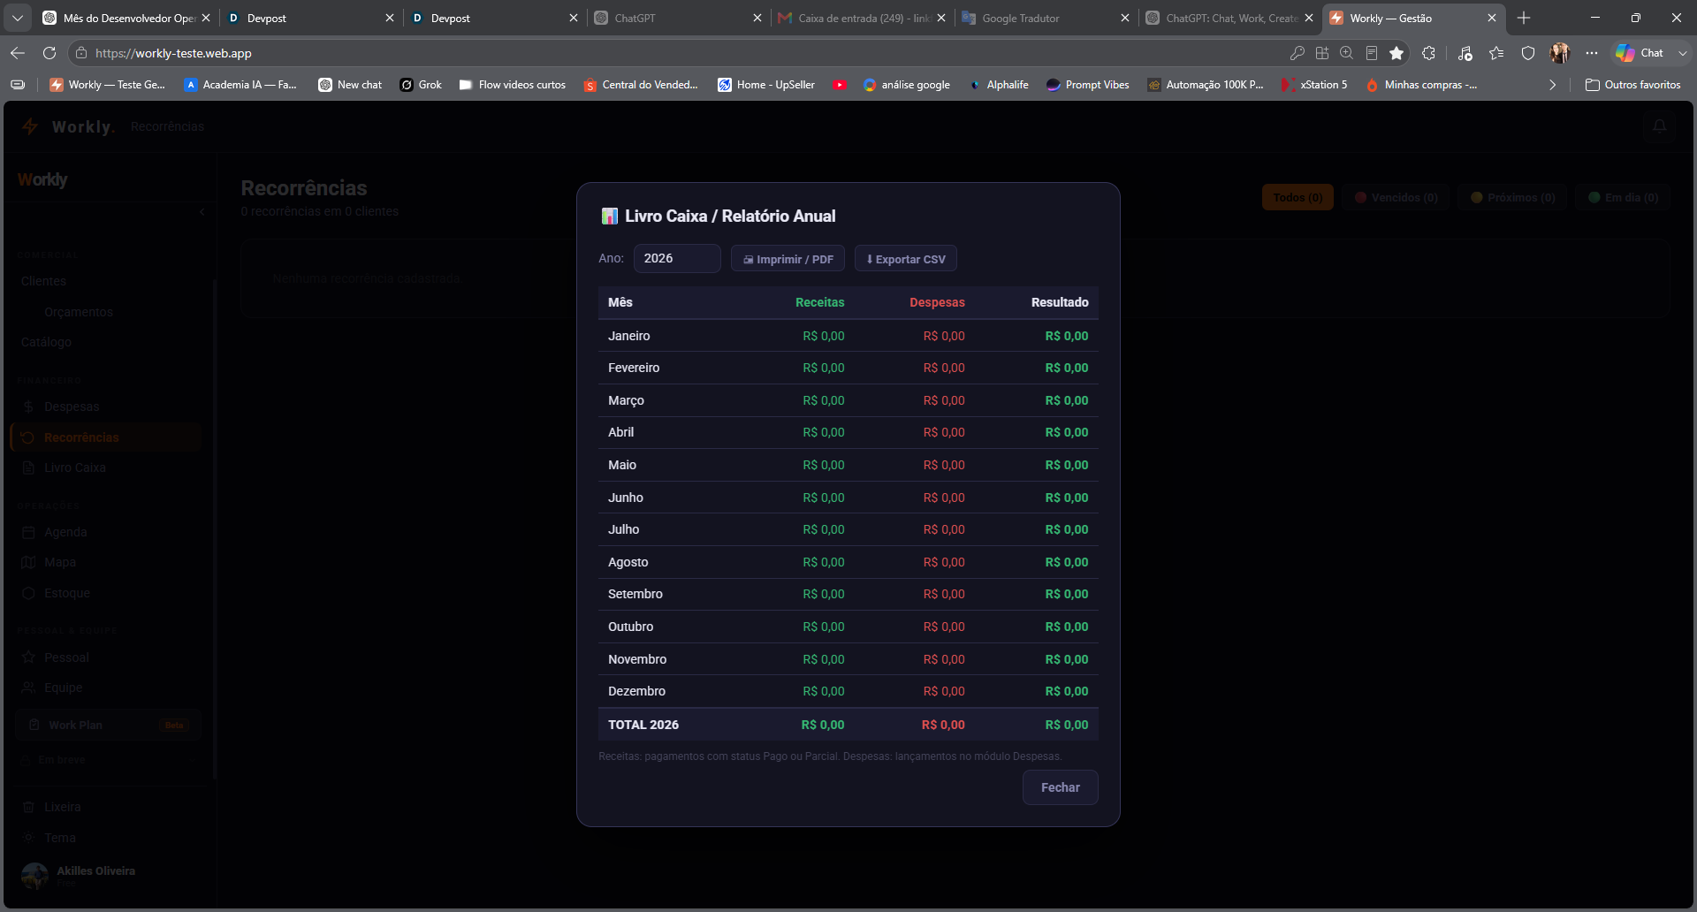The height and width of the screenshot is (912, 1697).
Task: Click the Exportar CSV button
Action: pyautogui.click(x=906, y=259)
